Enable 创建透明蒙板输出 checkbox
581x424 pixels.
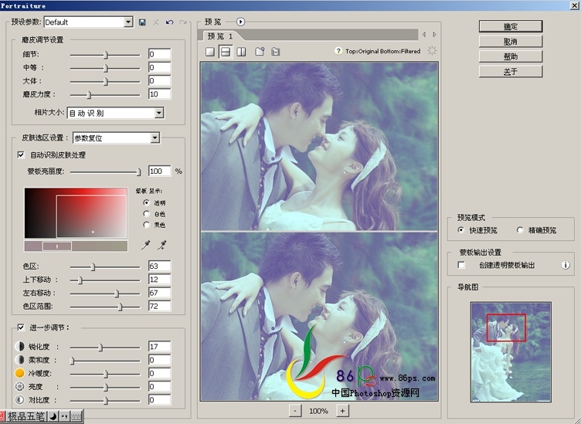[x=461, y=265]
